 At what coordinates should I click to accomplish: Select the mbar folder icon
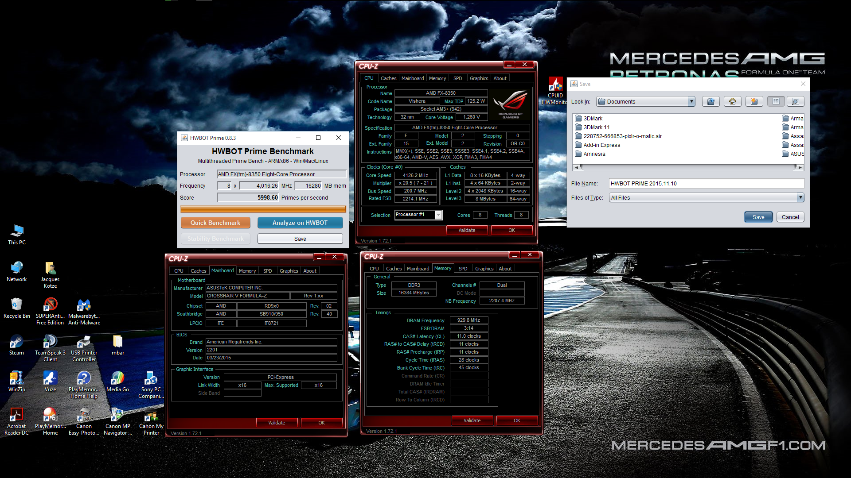[118, 345]
